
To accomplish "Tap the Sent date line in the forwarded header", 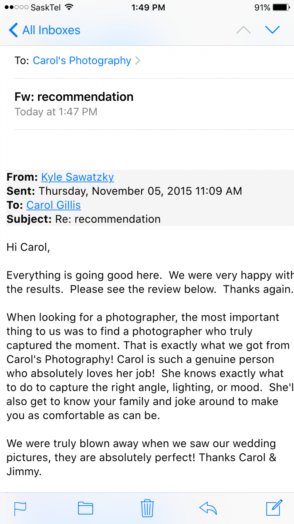I will tap(124, 191).
